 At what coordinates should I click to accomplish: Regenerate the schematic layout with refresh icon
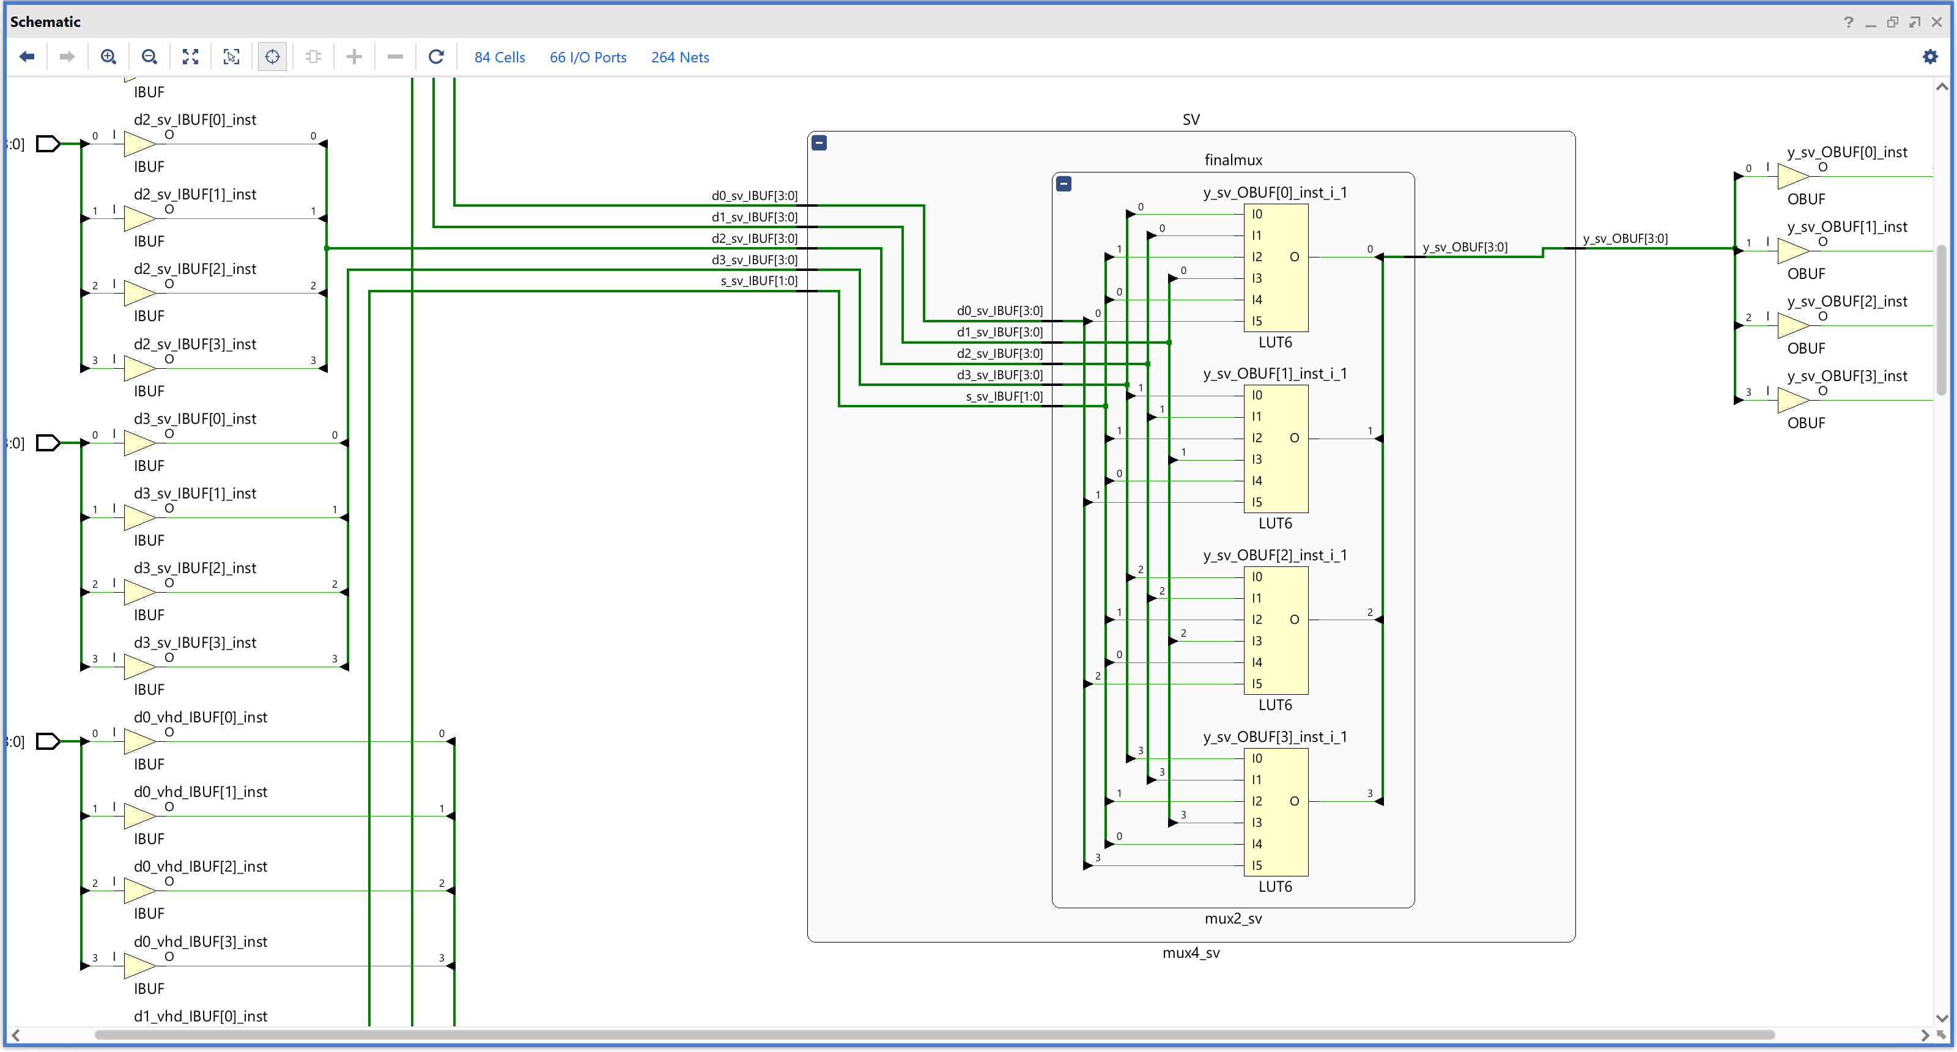pyautogui.click(x=436, y=56)
